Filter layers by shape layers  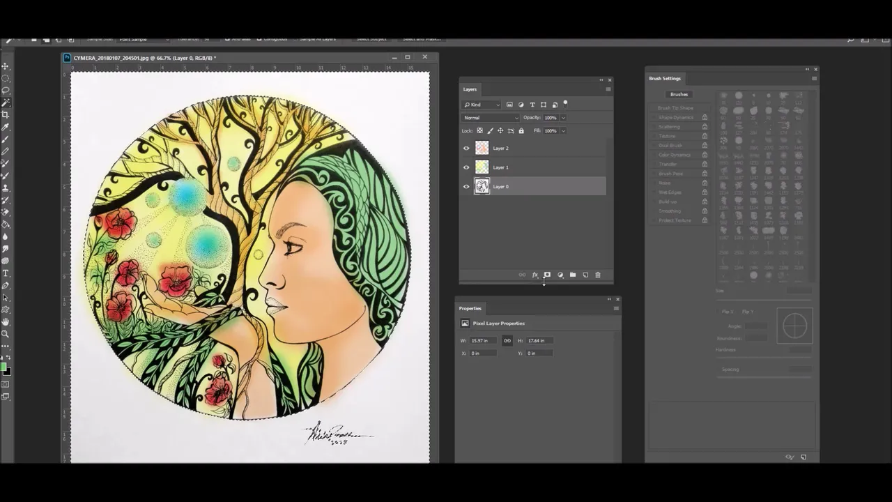click(x=544, y=105)
